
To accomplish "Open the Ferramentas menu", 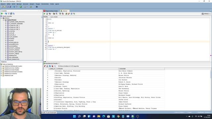I will tap(45, 4).
